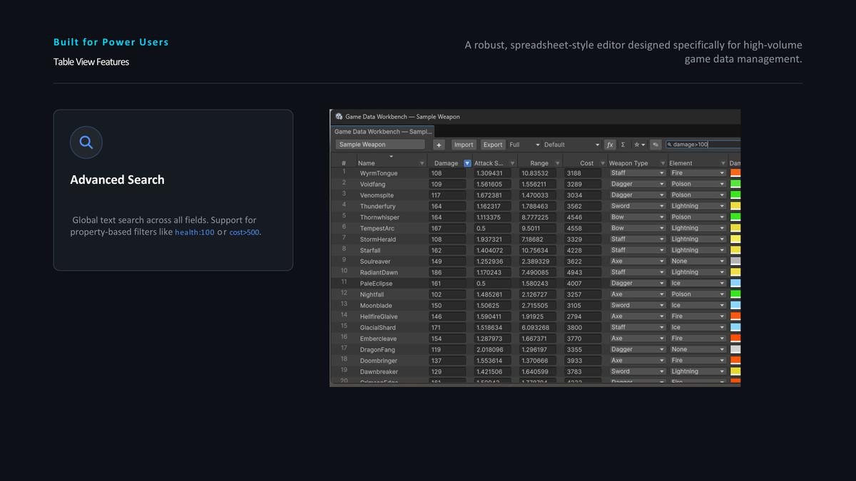Image resolution: width=856 pixels, height=481 pixels.
Task: Open the Range column filter arrow
Action: click(x=558, y=163)
